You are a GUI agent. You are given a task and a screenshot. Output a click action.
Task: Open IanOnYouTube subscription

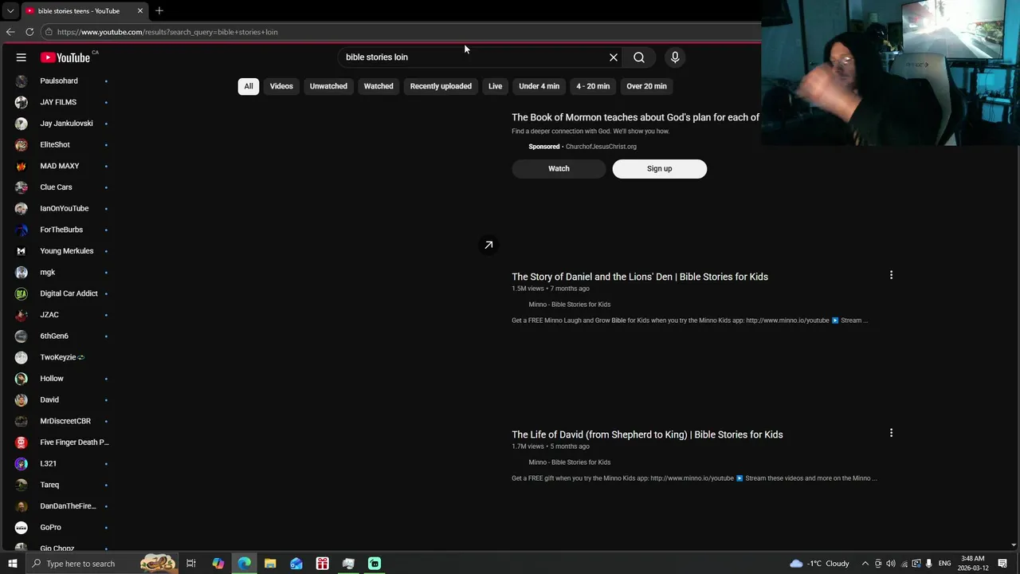[62, 208]
